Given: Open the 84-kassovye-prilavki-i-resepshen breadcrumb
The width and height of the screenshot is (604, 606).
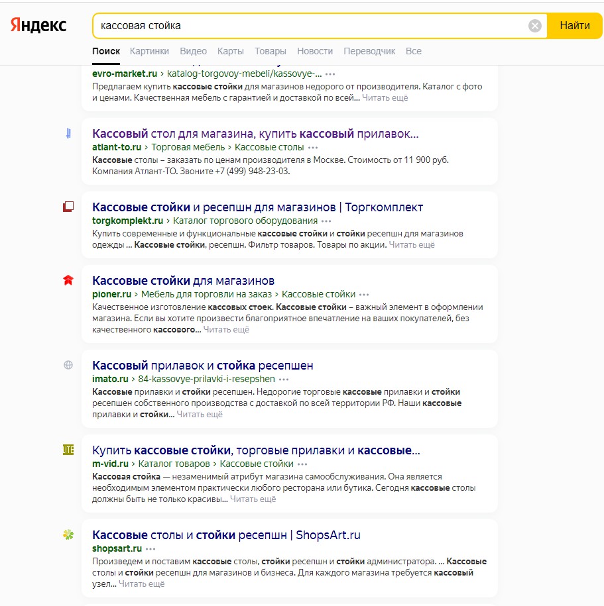Looking at the screenshot, I should (x=207, y=379).
